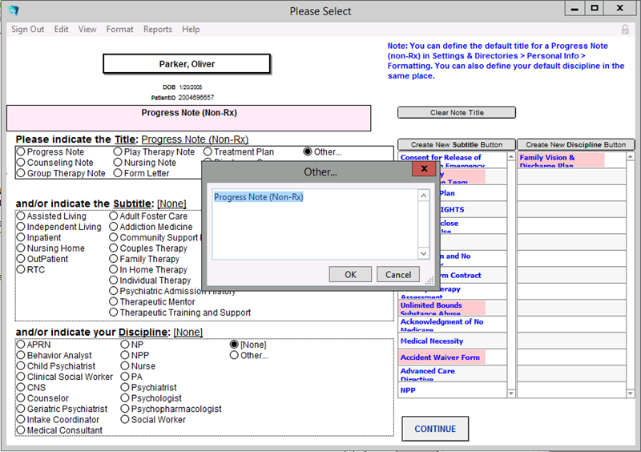Screen dimensions: 641x452
Task: Choose Psychiatrist as the discipline
Action: pyautogui.click(x=125, y=388)
